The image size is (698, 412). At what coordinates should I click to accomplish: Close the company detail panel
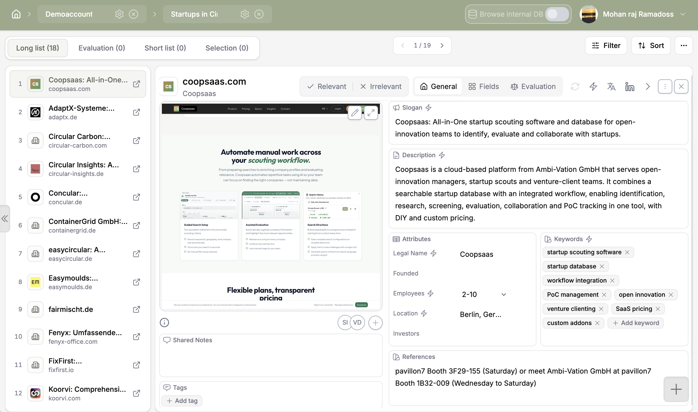[681, 87]
